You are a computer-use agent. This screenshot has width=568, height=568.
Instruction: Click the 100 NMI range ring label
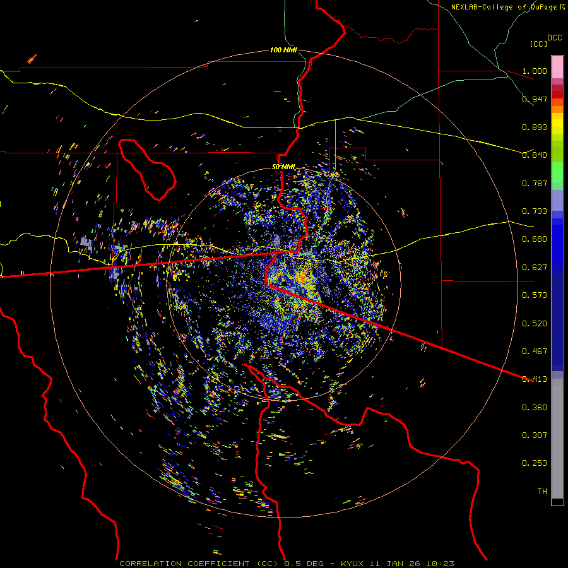pos(283,50)
